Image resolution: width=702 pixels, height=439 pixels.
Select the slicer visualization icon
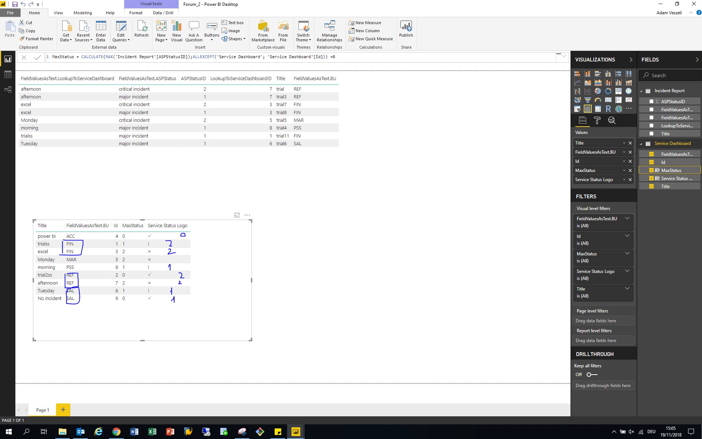[x=577, y=109]
